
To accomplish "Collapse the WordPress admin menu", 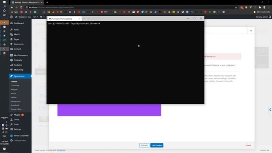I will point(18,141).
